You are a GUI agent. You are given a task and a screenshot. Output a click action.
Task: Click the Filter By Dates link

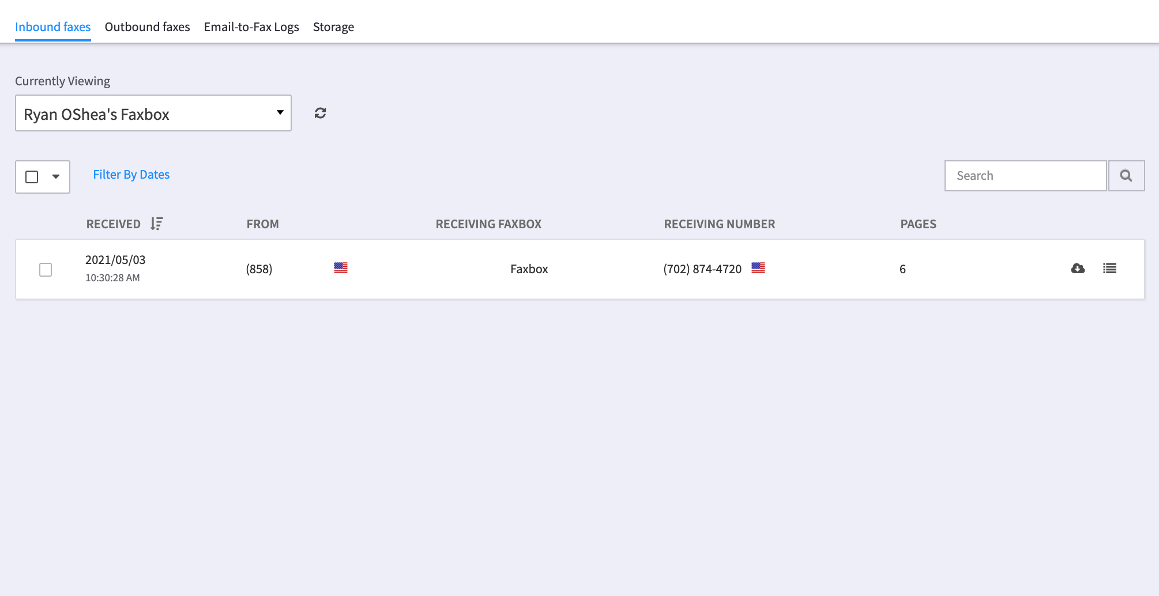tap(131, 175)
